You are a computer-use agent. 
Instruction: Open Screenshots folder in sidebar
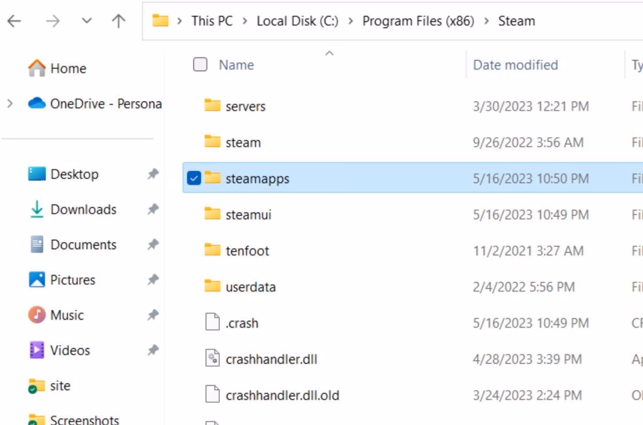85,420
